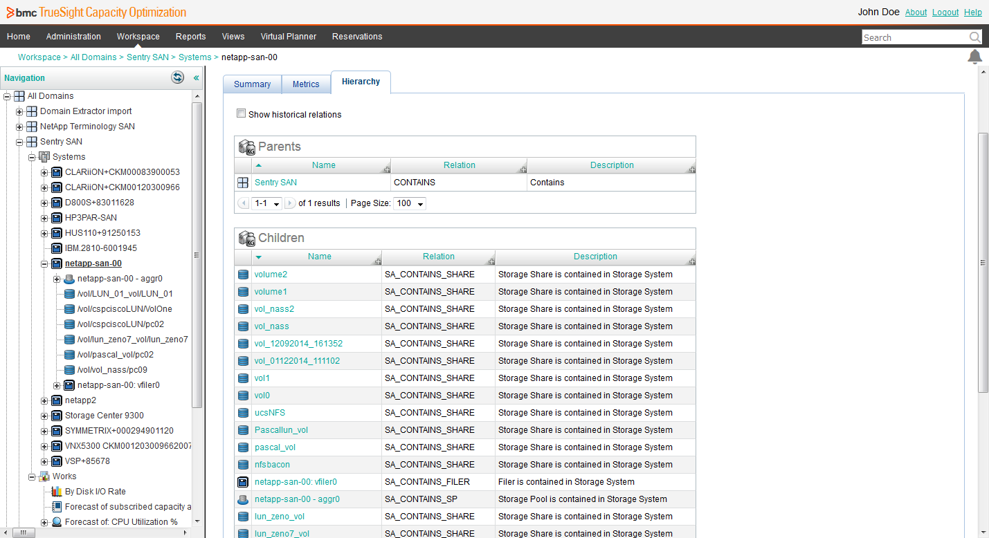The image size is (989, 538).
Task: Click the Sentry SAN domain icon in Parents
Action: [x=243, y=183]
